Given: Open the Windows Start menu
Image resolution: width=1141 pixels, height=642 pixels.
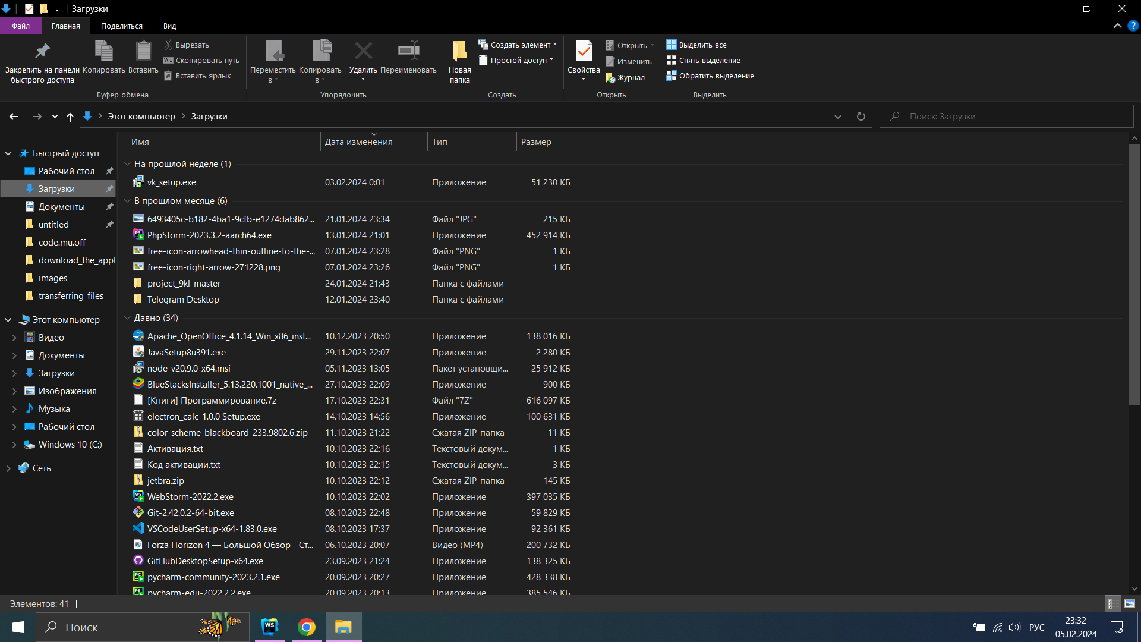Looking at the screenshot, I should (18, 627).
